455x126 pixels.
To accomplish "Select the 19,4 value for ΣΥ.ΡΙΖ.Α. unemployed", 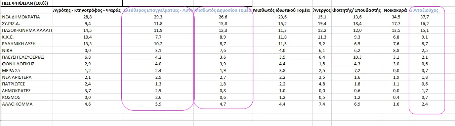I will click(x=322, y=23).
